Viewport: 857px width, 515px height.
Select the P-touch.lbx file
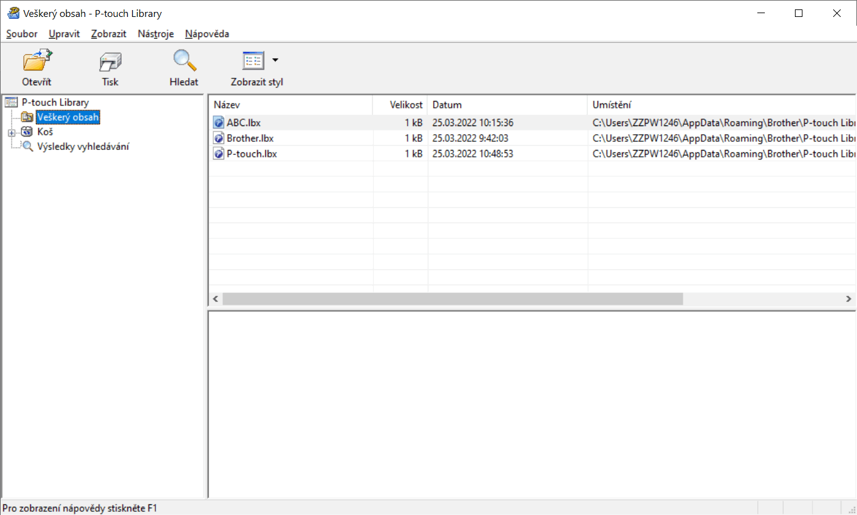251,154
